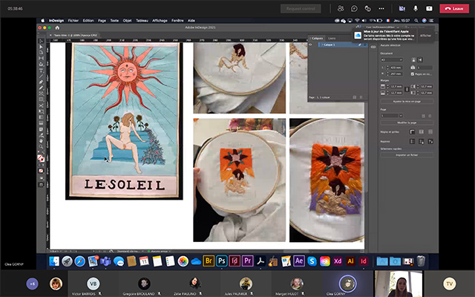The height and width of the screenshot is (297, 475).
Task: Open Adobe XD from the Dock
Action: [x=338, y=261]
